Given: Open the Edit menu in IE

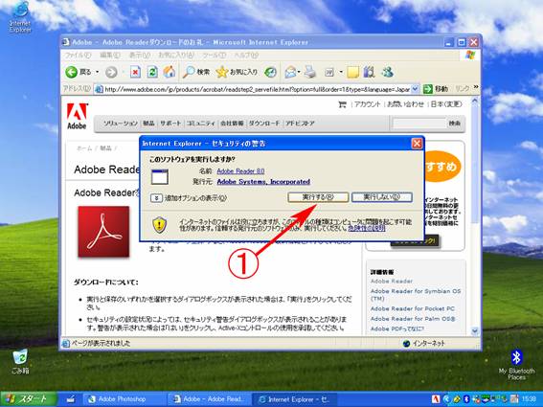Looking at the screenshot, I should click(x=110, y=56).
